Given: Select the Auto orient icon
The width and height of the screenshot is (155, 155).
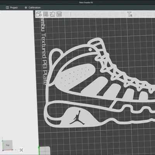Looking at the screenshot, I should pos(52,14).
